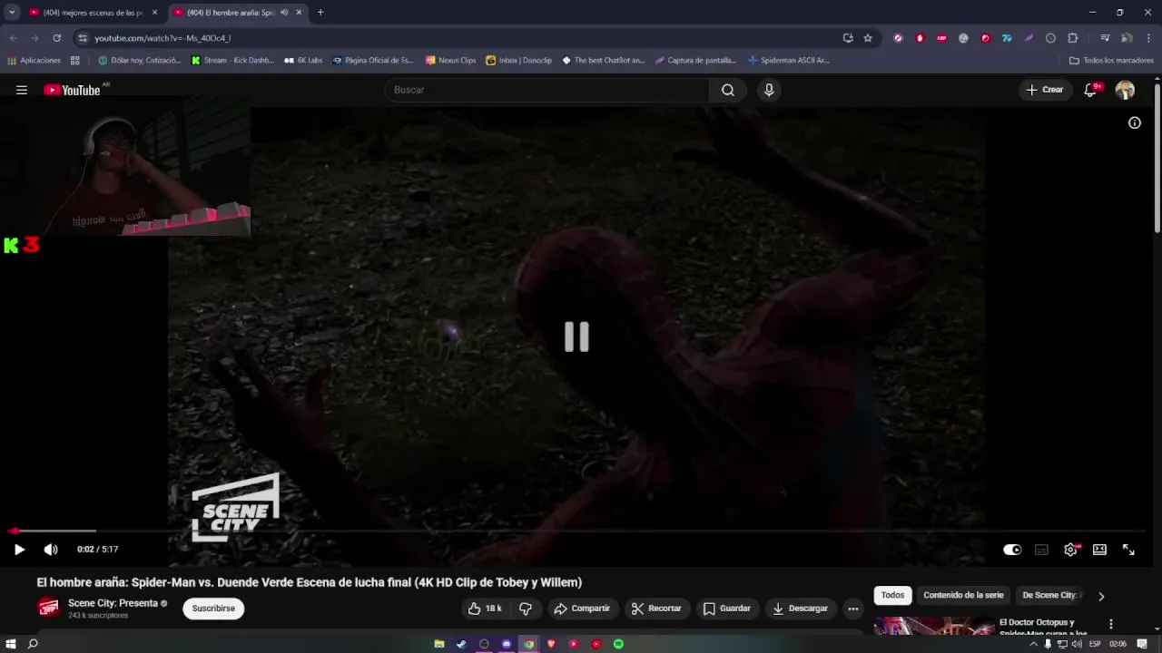Bookmark this page with the star
This screenshot has height=653, width=1162.
[x=868, y=38]
